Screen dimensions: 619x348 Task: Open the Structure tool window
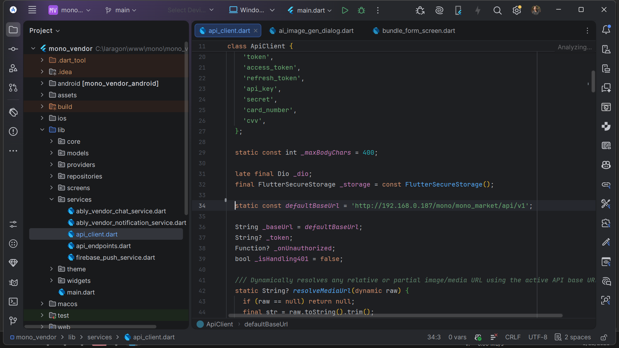pyautogui.click(x=13, y=68)
